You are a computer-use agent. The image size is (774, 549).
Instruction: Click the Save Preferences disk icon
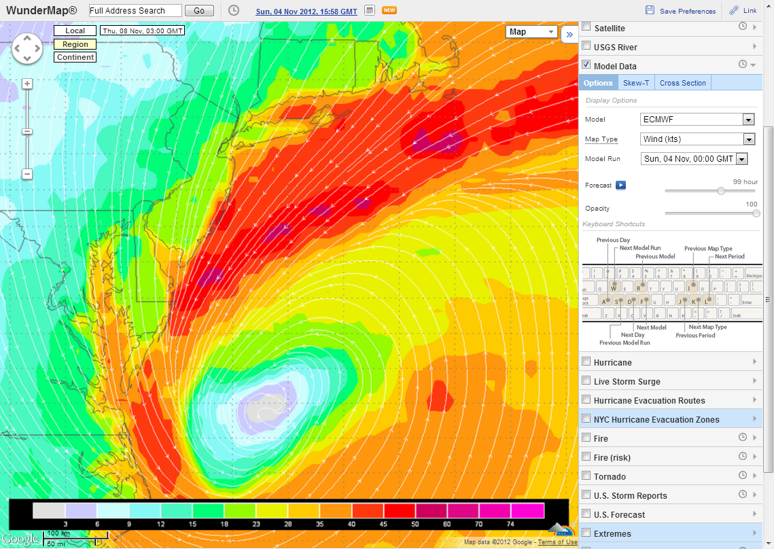[650, 10]
